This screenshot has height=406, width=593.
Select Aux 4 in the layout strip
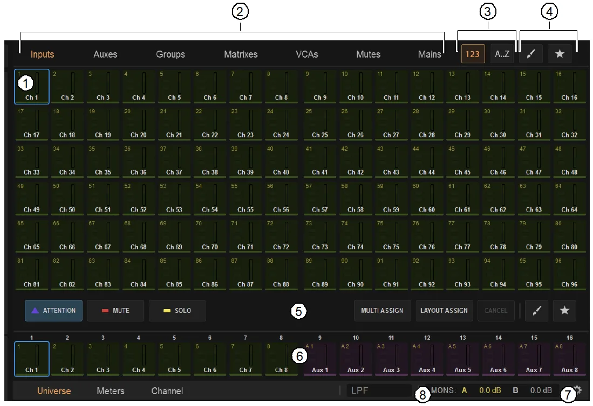(x=427, y=359)
